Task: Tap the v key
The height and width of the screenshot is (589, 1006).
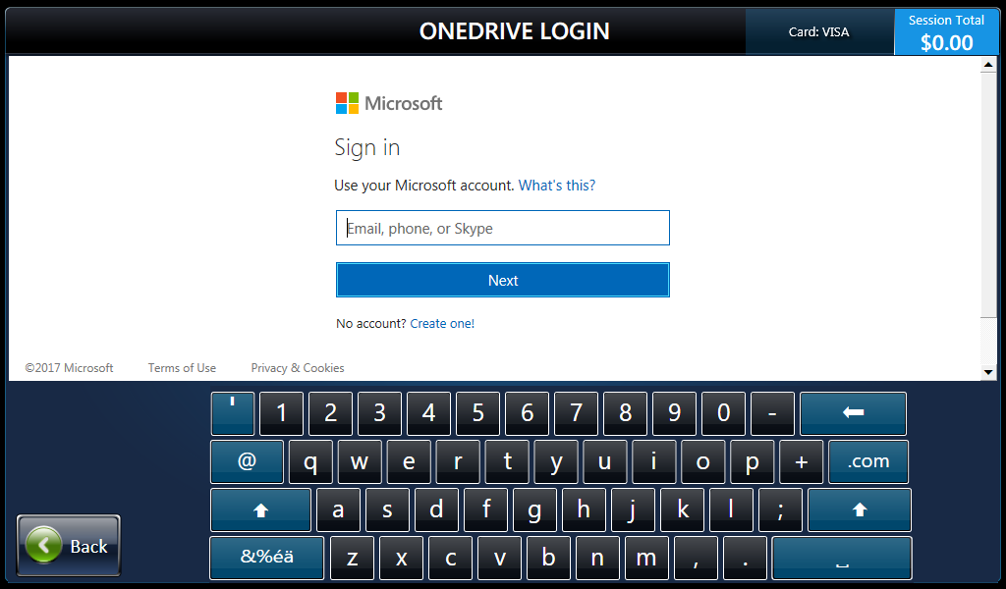Action: pyautogui.click(x=499, y=559)
